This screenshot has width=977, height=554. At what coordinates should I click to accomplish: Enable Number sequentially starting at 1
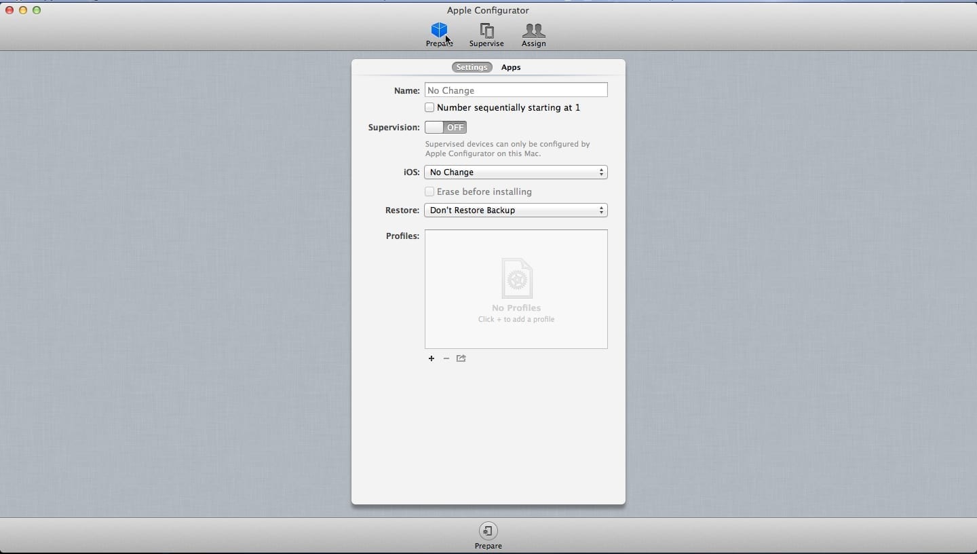point(429,107)
